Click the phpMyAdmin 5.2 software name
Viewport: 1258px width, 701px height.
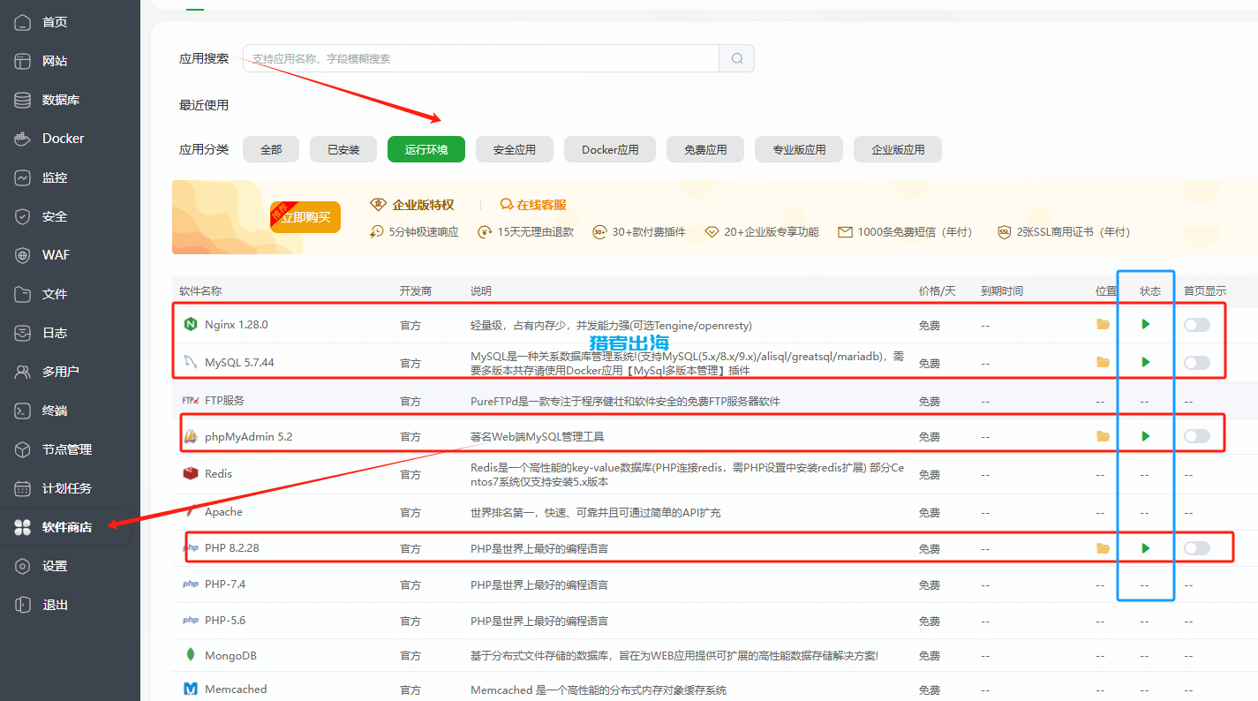(248, 436)
